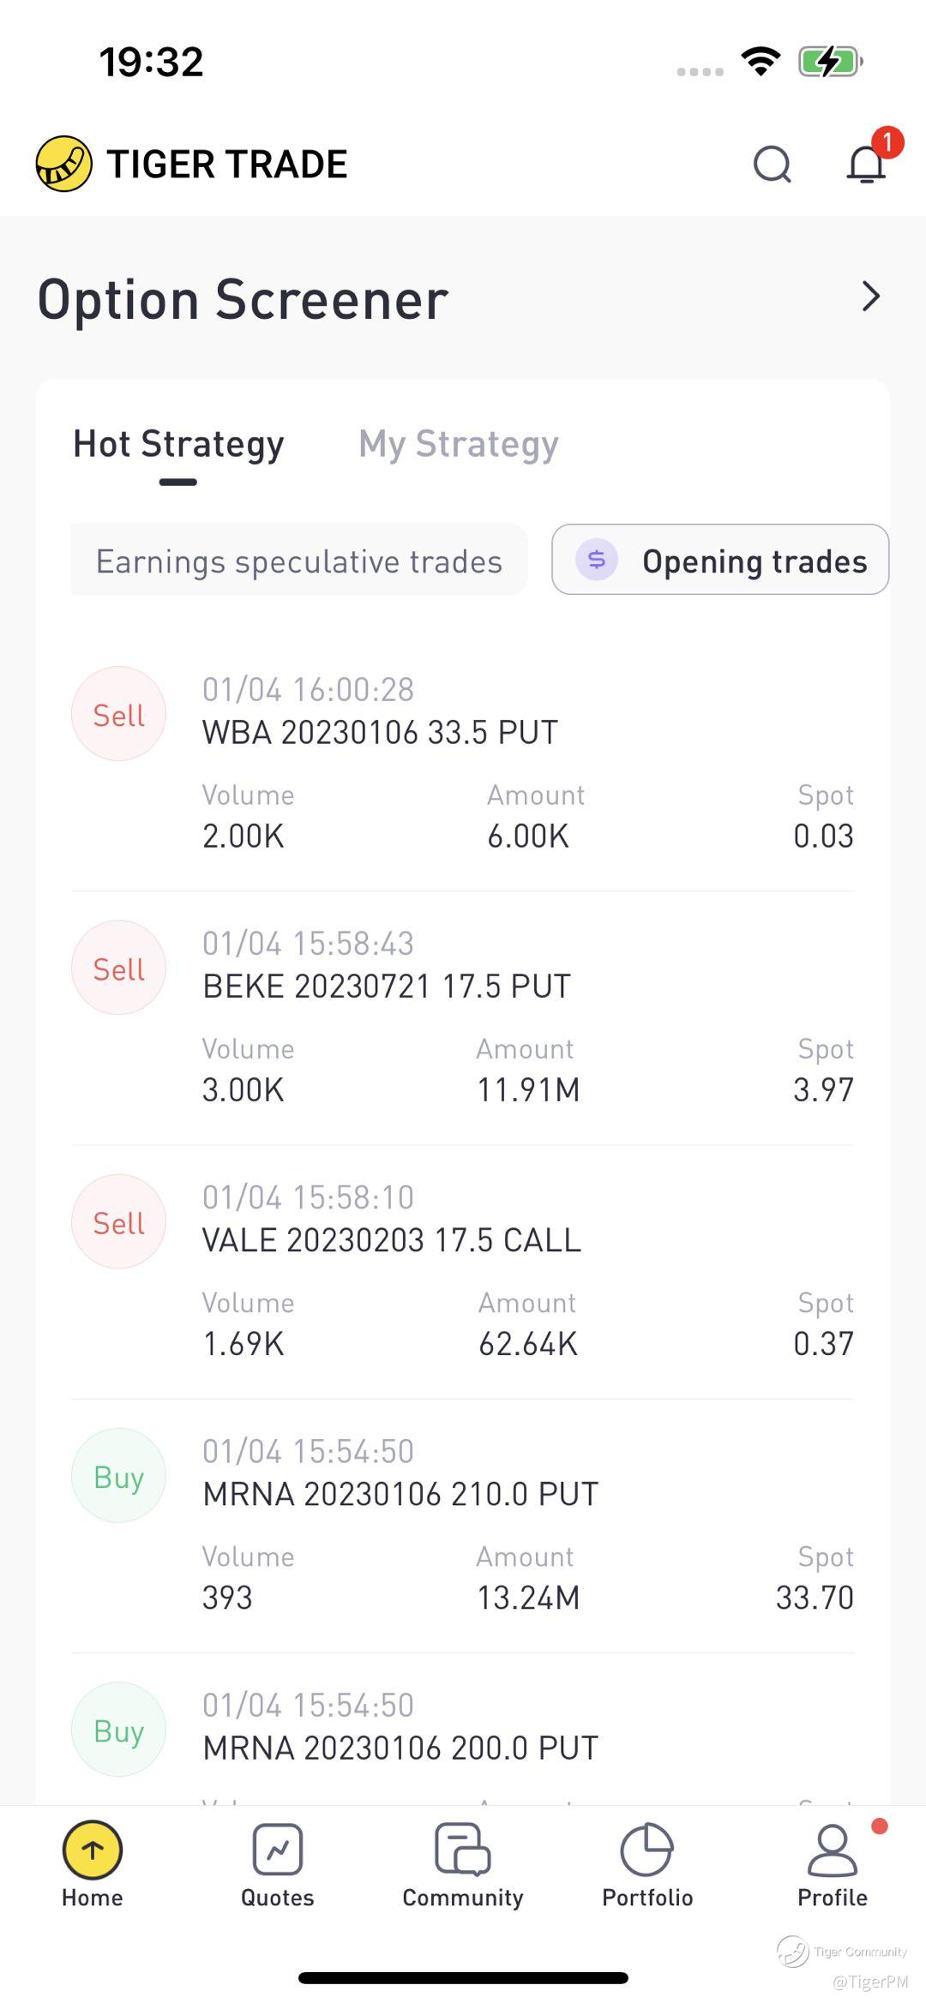Open BEKE 20230721 17.5 PUT trade
Image resolution: width=926 pixels, height=2003 pixels.
[x=387, y=987]
